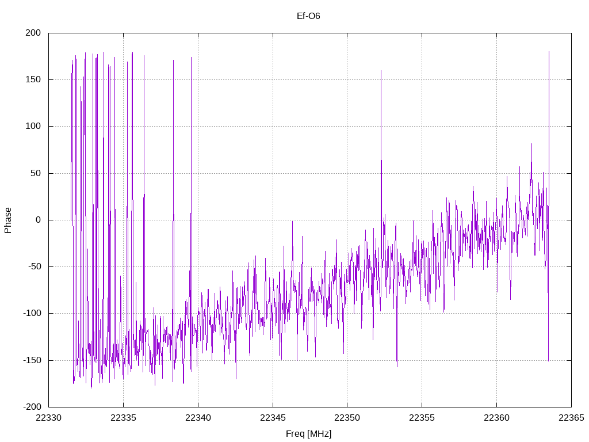Click the 22330 x-axis tick label
The image size is (589, 442).
point(48,418)
